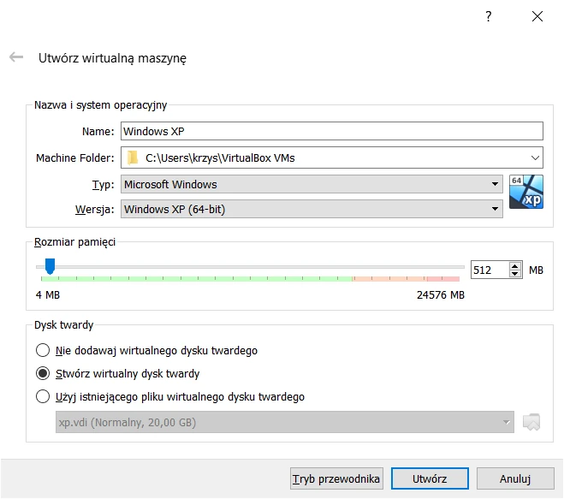564x499 pixels.
Task: Click the 'Utwórz wirtualną maszynę' title text
Action: tap(112, 58)
